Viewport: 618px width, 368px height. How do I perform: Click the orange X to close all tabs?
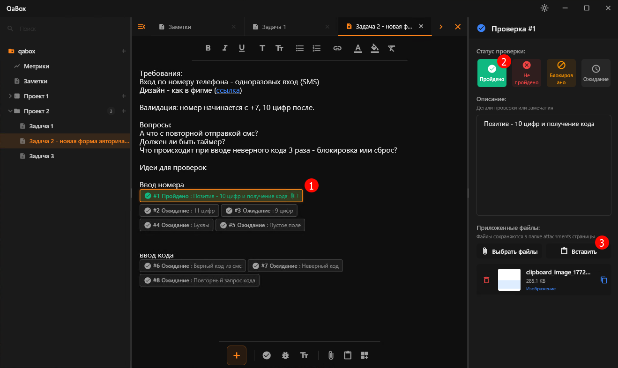click(458, 27)
